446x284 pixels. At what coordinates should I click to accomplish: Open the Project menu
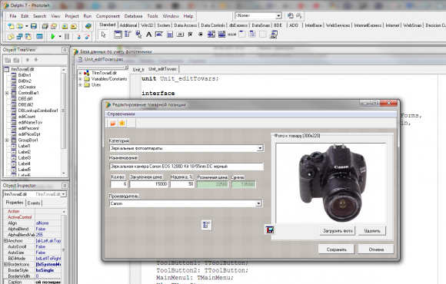72,16
